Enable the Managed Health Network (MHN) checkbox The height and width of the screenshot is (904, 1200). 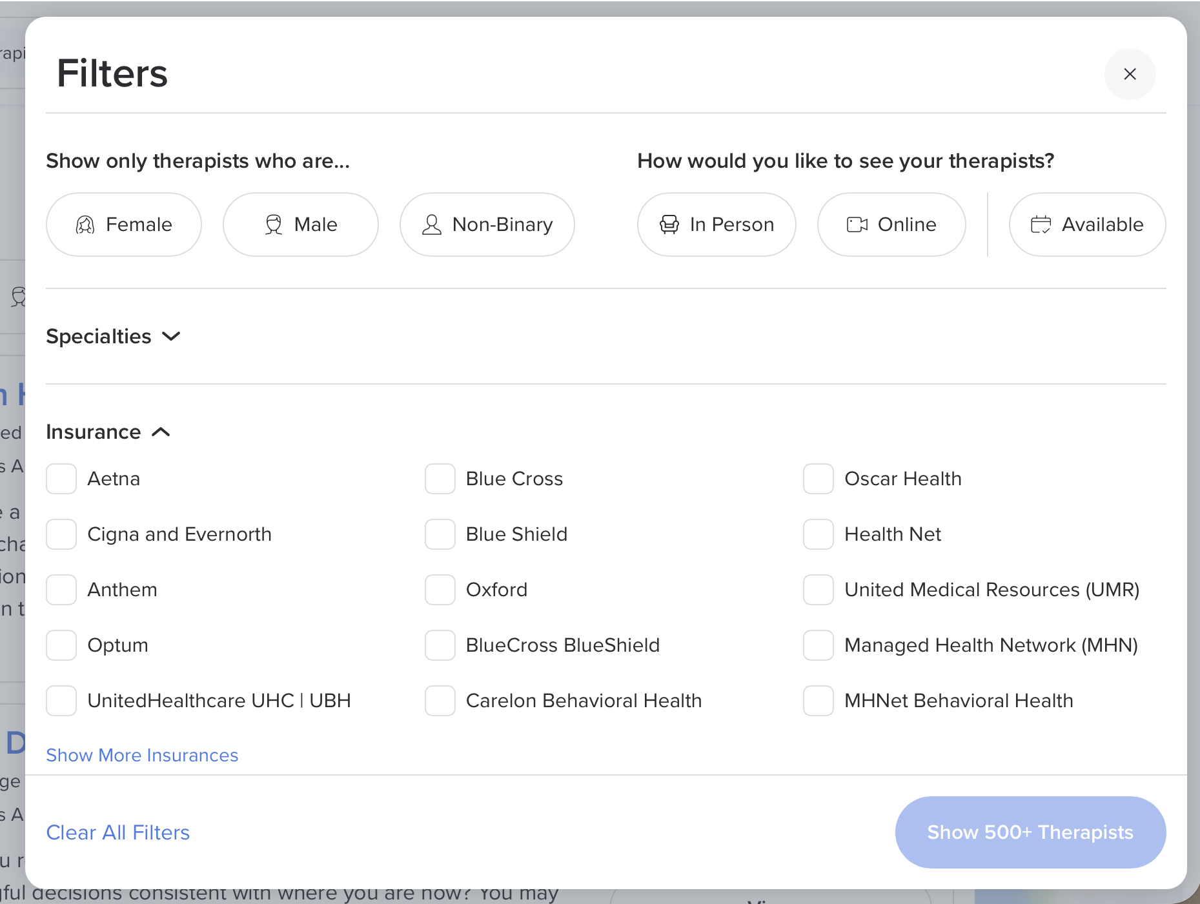pyautogui.click(x=819, y=645)
